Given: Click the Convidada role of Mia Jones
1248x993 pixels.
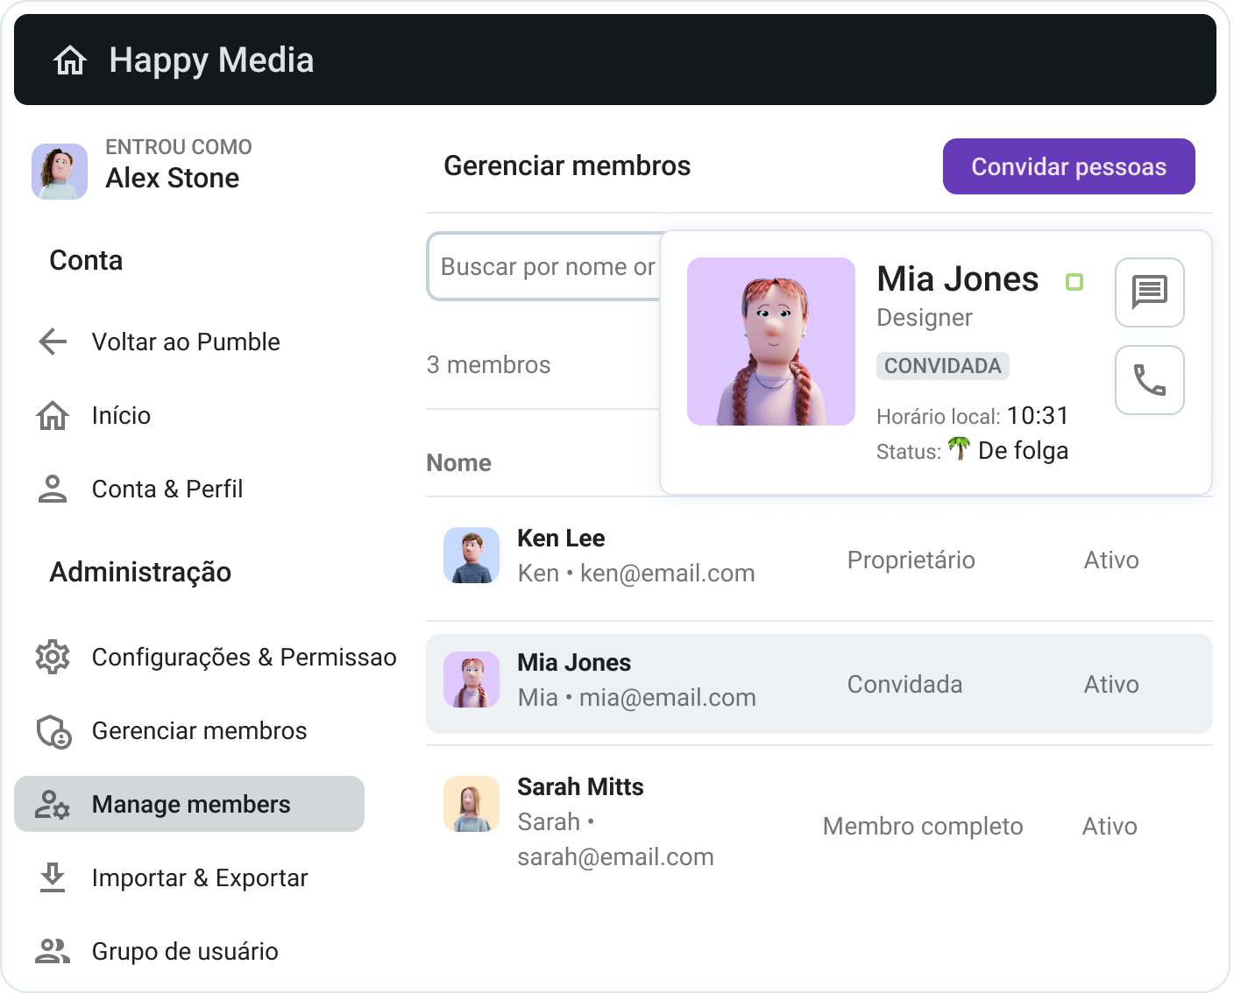Looking at the screenshot, I should point(904,685).
